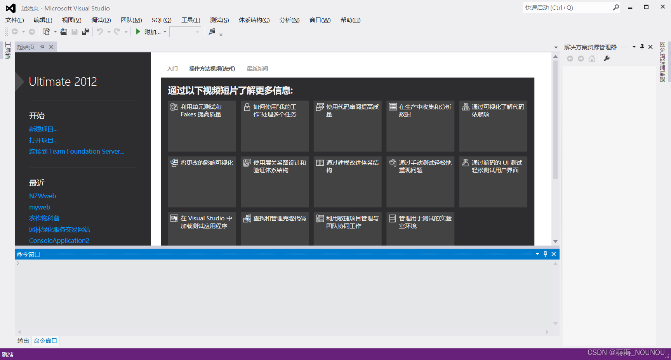Open Command Window position dropdown
Viewport: 671px width, 360px height.
[537, 254]
